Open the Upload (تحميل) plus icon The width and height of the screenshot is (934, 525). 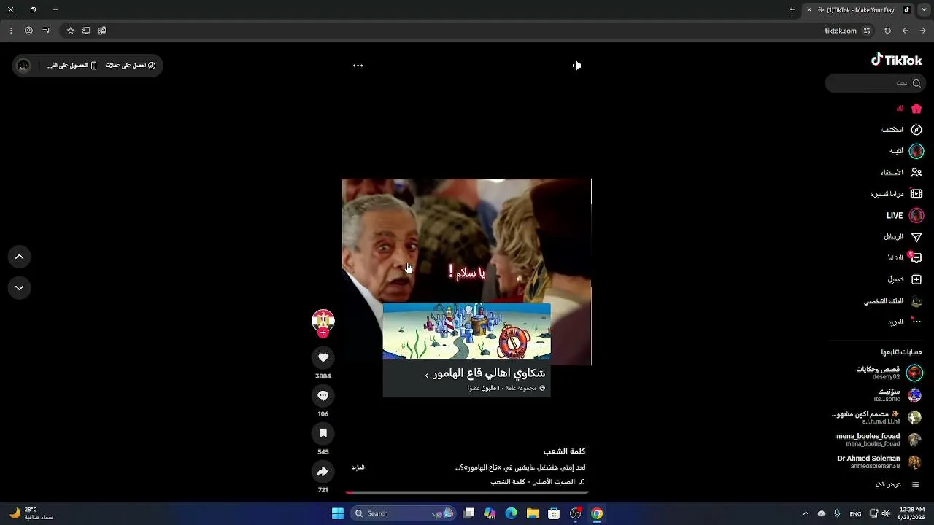pyautogui.click(x=916, y=279)
